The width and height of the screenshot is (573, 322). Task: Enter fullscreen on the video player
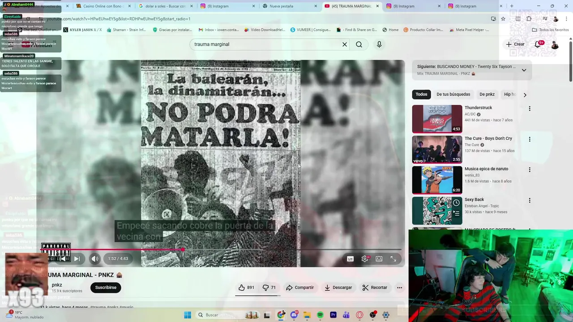(x=393, y=259)
